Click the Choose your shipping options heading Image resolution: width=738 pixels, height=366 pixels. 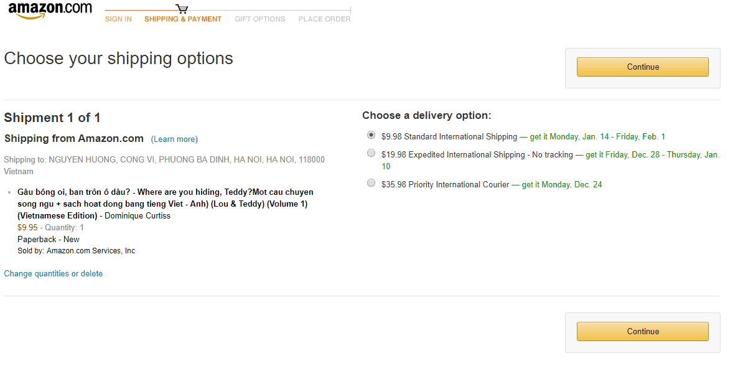coord(119,59)
